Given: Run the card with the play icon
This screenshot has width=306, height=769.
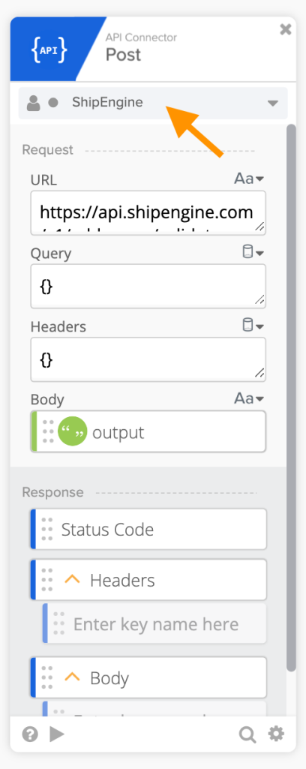Looking at the screenshot, I should pos(57,734).
